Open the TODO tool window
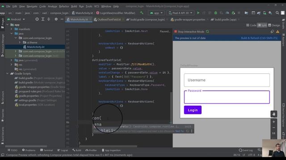The width and height of the screenshot is (286, 160). coord(13,150)
